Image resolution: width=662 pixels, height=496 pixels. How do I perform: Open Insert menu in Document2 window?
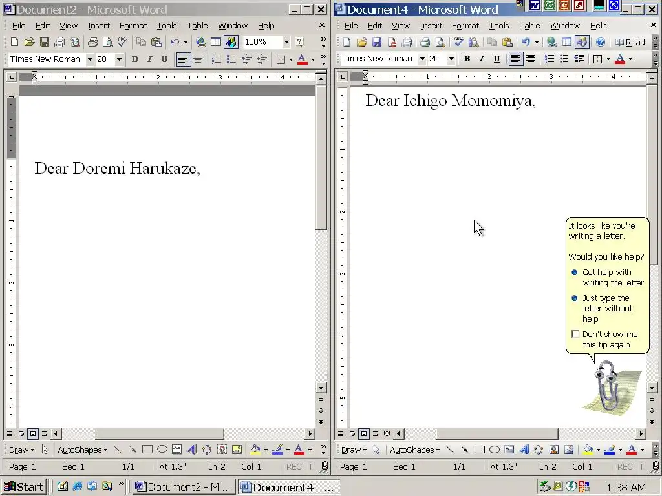pos(99,26)
